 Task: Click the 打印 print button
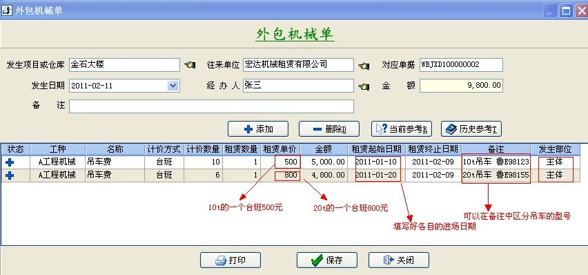[x=231, y=260]
